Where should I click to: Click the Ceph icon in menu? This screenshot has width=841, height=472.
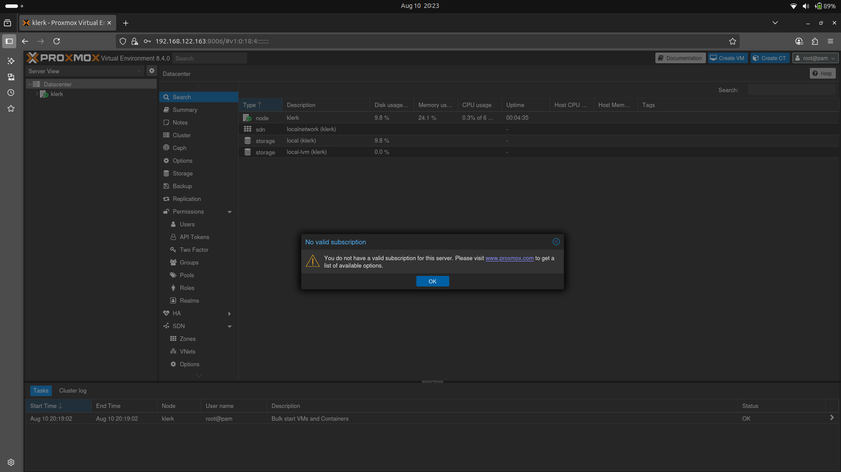tap(166, 148)
